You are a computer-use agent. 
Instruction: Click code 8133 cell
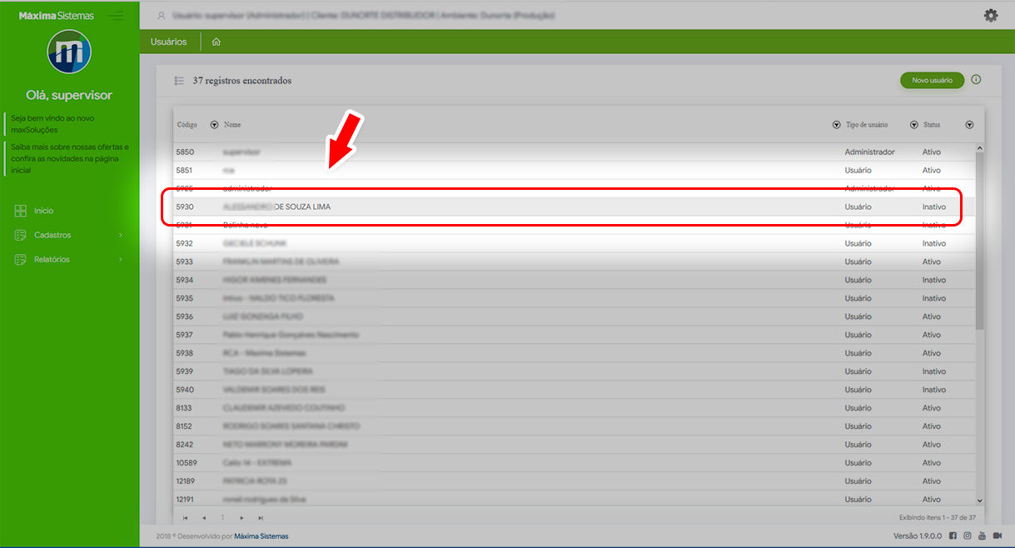click(x=184, y=408)
